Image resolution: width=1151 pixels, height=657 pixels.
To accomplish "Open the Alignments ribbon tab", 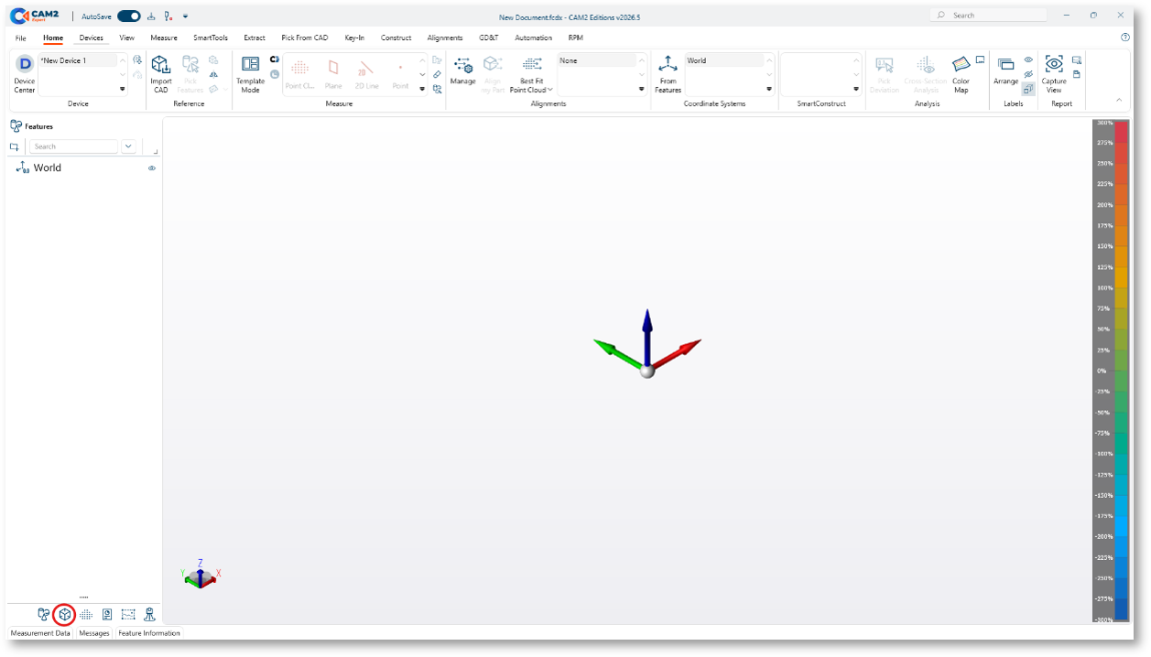I will 445,38.
